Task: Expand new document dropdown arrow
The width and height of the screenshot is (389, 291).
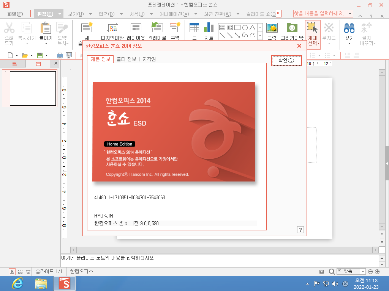Action: tap(17, 55)
